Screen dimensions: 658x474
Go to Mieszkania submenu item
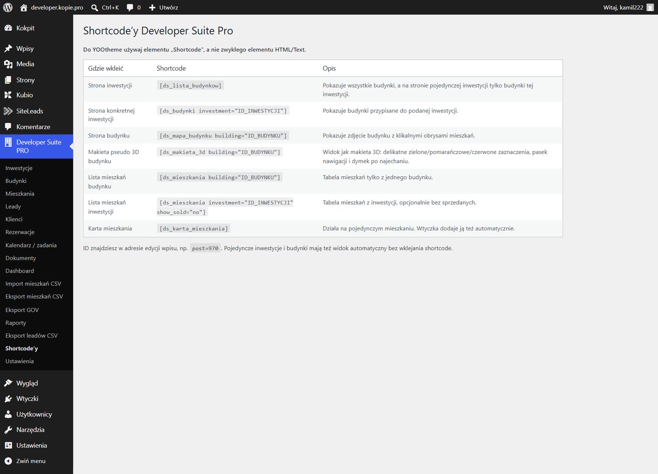point(20,194)
